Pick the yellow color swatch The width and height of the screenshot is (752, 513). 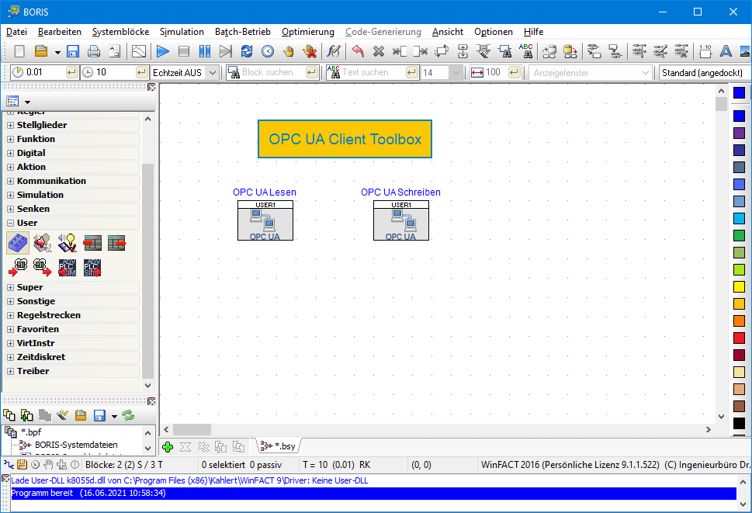739,286
